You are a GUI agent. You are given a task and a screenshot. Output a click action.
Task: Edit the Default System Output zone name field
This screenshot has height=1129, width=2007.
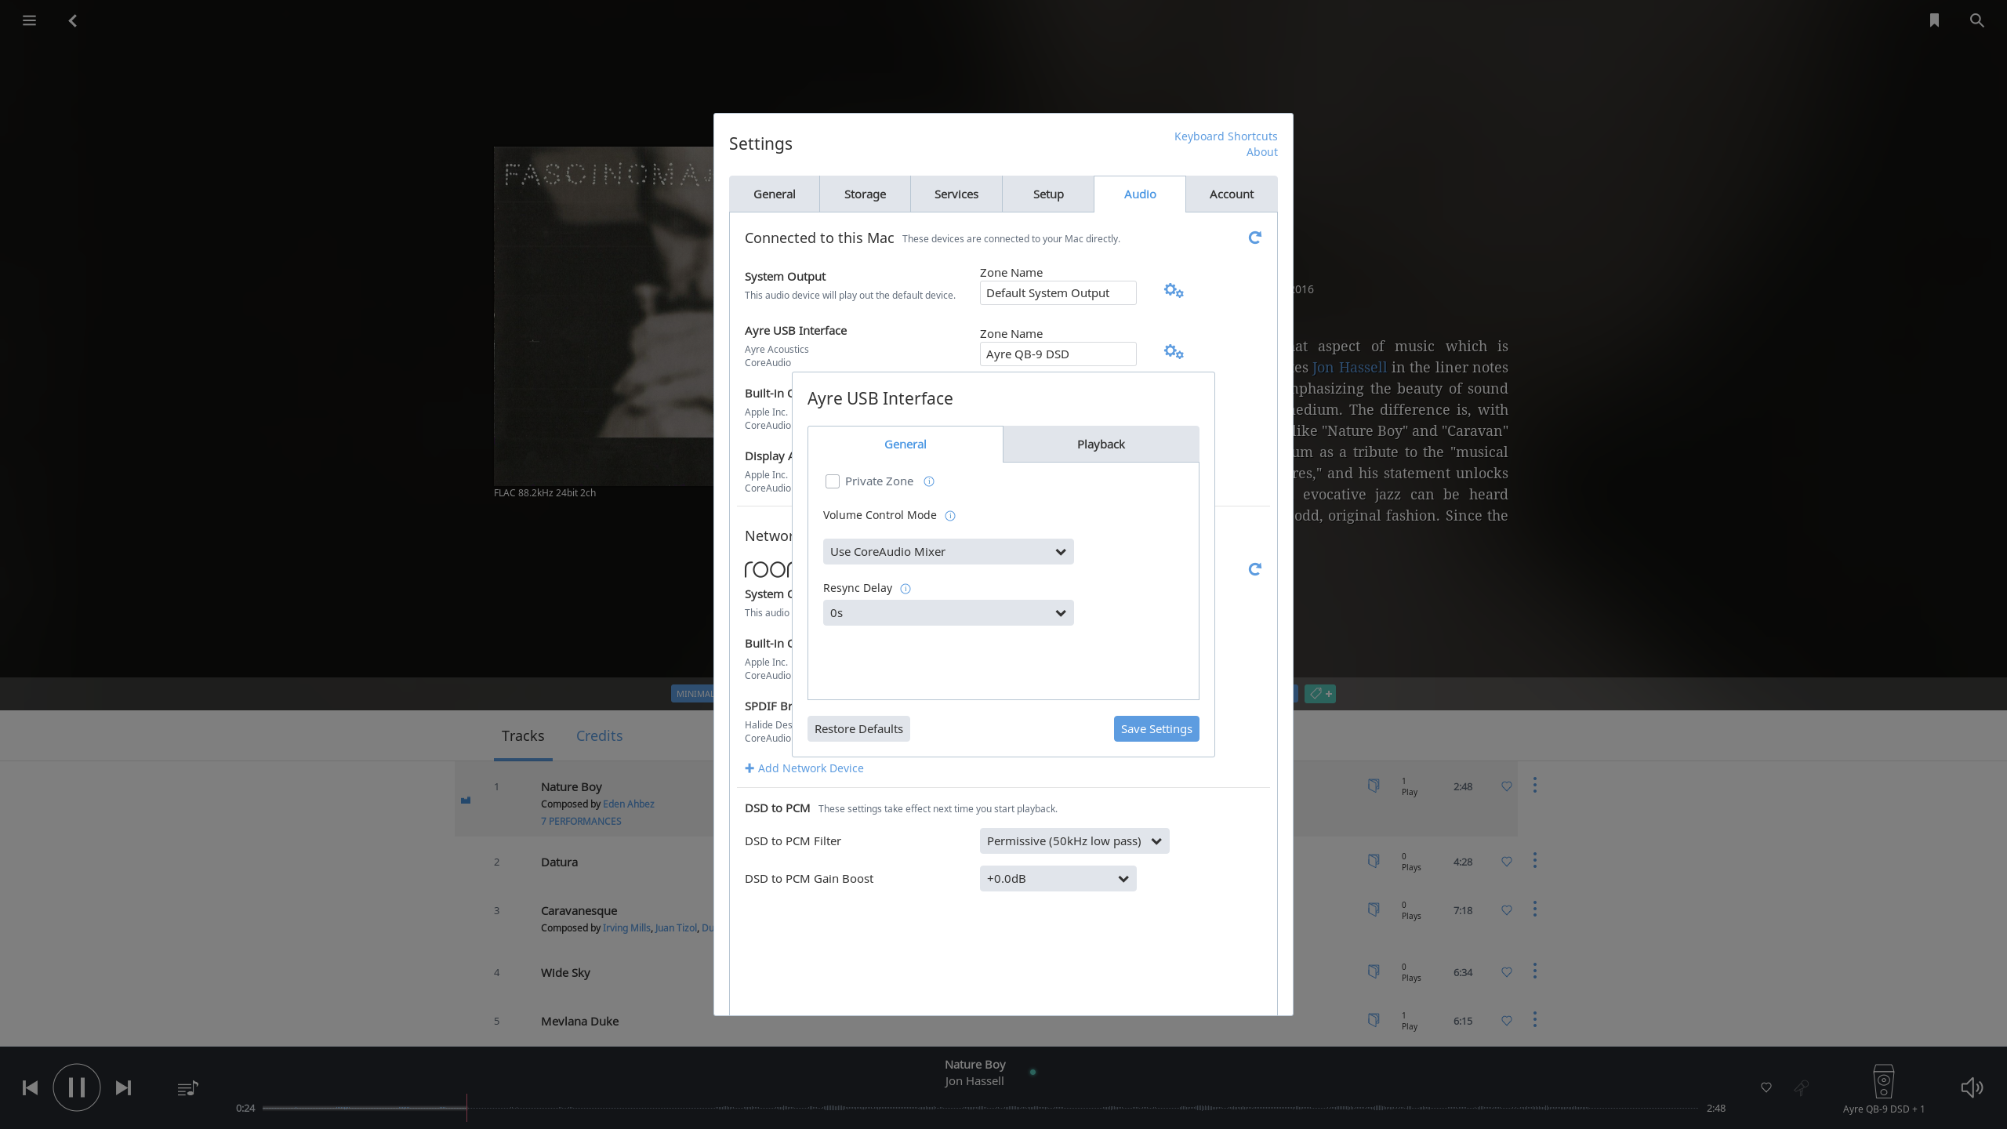[x=1058, y=293]
